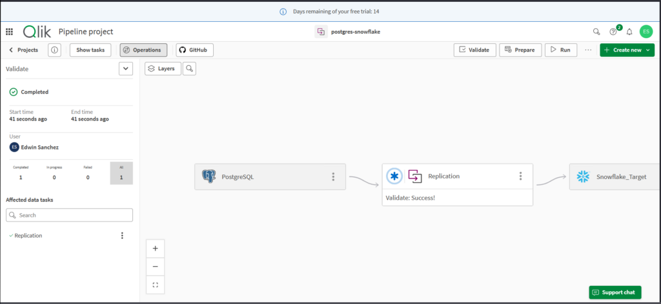The image size is (661, 304).
Task: Click the Start time value
Action: (x=28, y=119)
